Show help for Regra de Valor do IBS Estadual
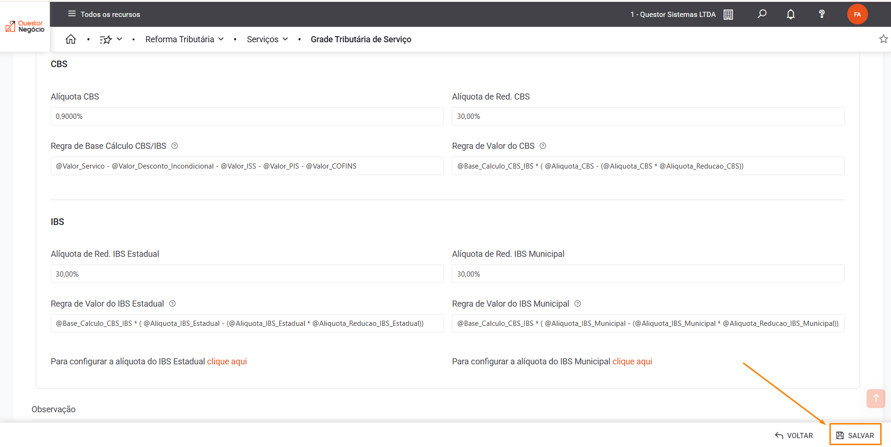This screenshot has width=891, height=447. (x=172, y=303)
